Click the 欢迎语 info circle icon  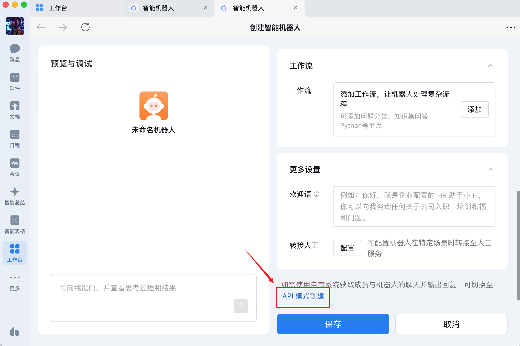point(317,194)
